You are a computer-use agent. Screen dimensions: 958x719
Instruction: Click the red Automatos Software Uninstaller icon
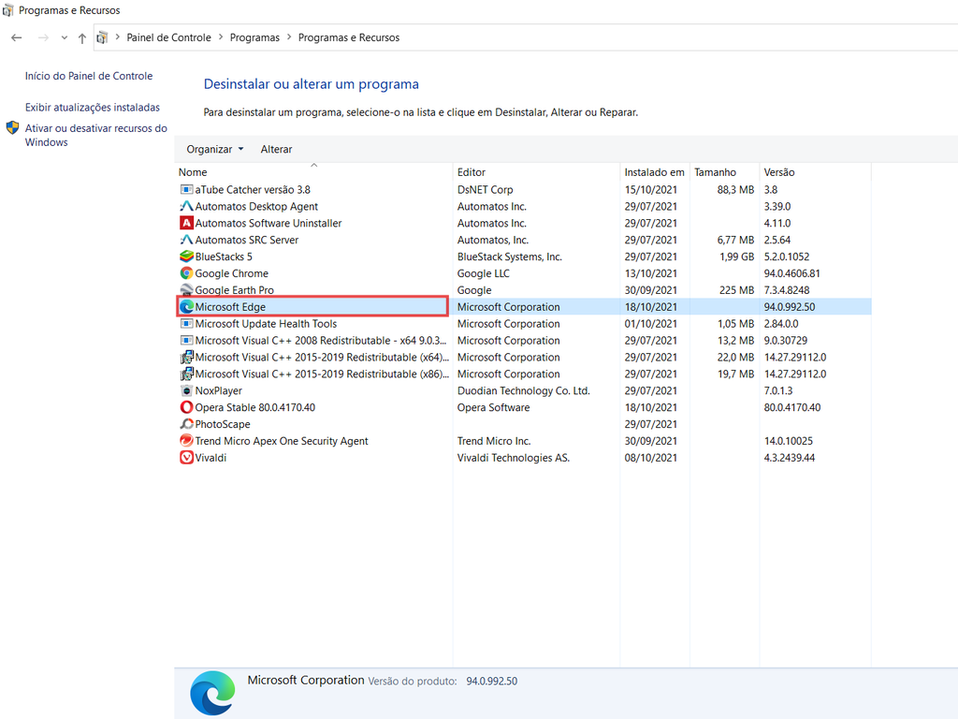186,223
